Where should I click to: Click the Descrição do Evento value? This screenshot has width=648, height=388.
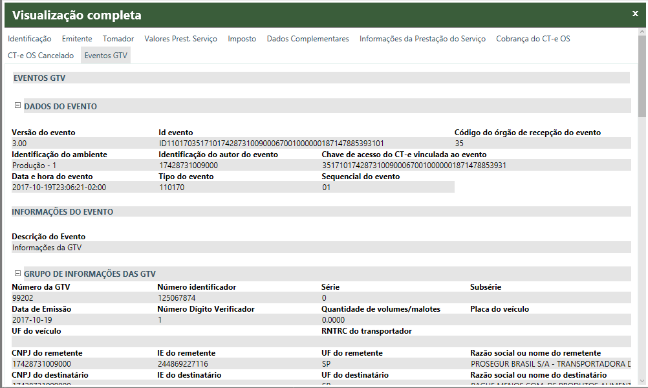coord(47,247)
